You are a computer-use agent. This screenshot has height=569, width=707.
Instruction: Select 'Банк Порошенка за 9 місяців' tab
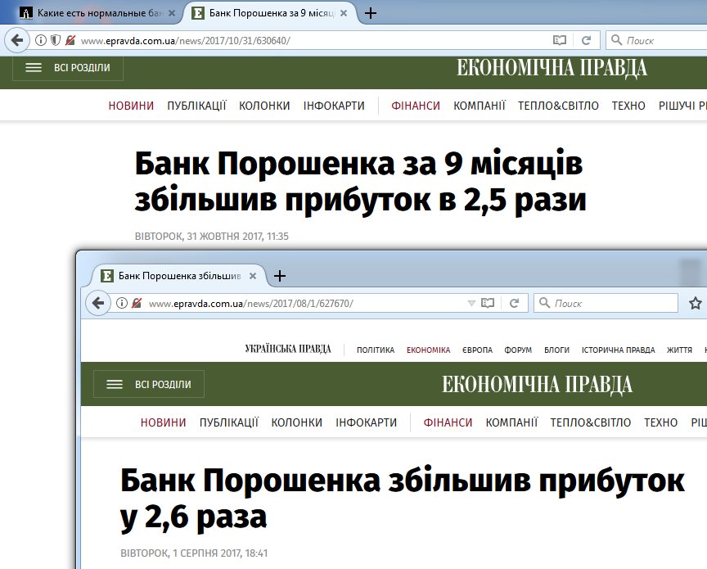coord(270,13)
